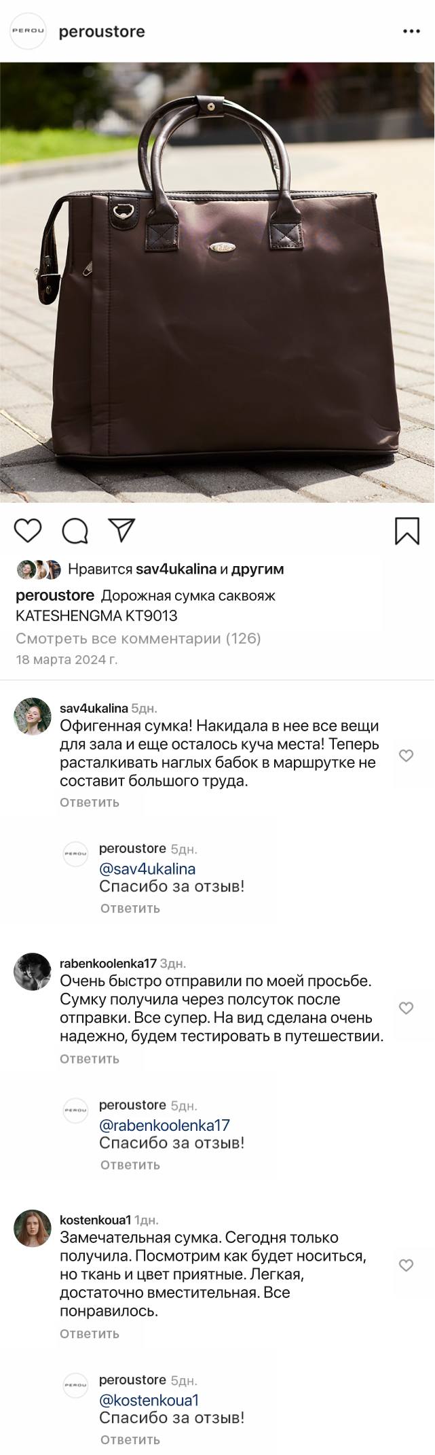This screenshot has height=1455, width=435.
Task: Click the @sav4ukalina mention link
Action: (147, 869)
